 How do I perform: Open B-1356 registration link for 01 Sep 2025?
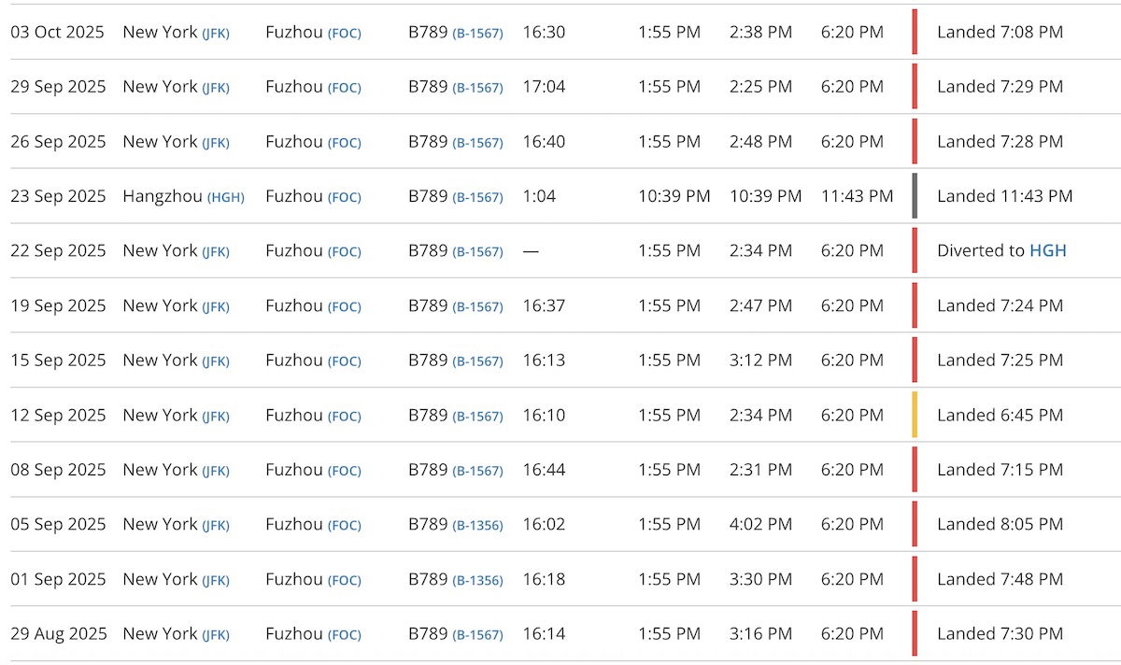[x=477, y=581]
